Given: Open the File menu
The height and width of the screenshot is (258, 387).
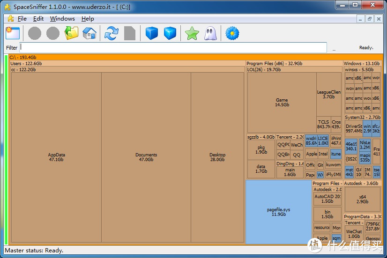Looking at the screenshot, I should point(22,19).
